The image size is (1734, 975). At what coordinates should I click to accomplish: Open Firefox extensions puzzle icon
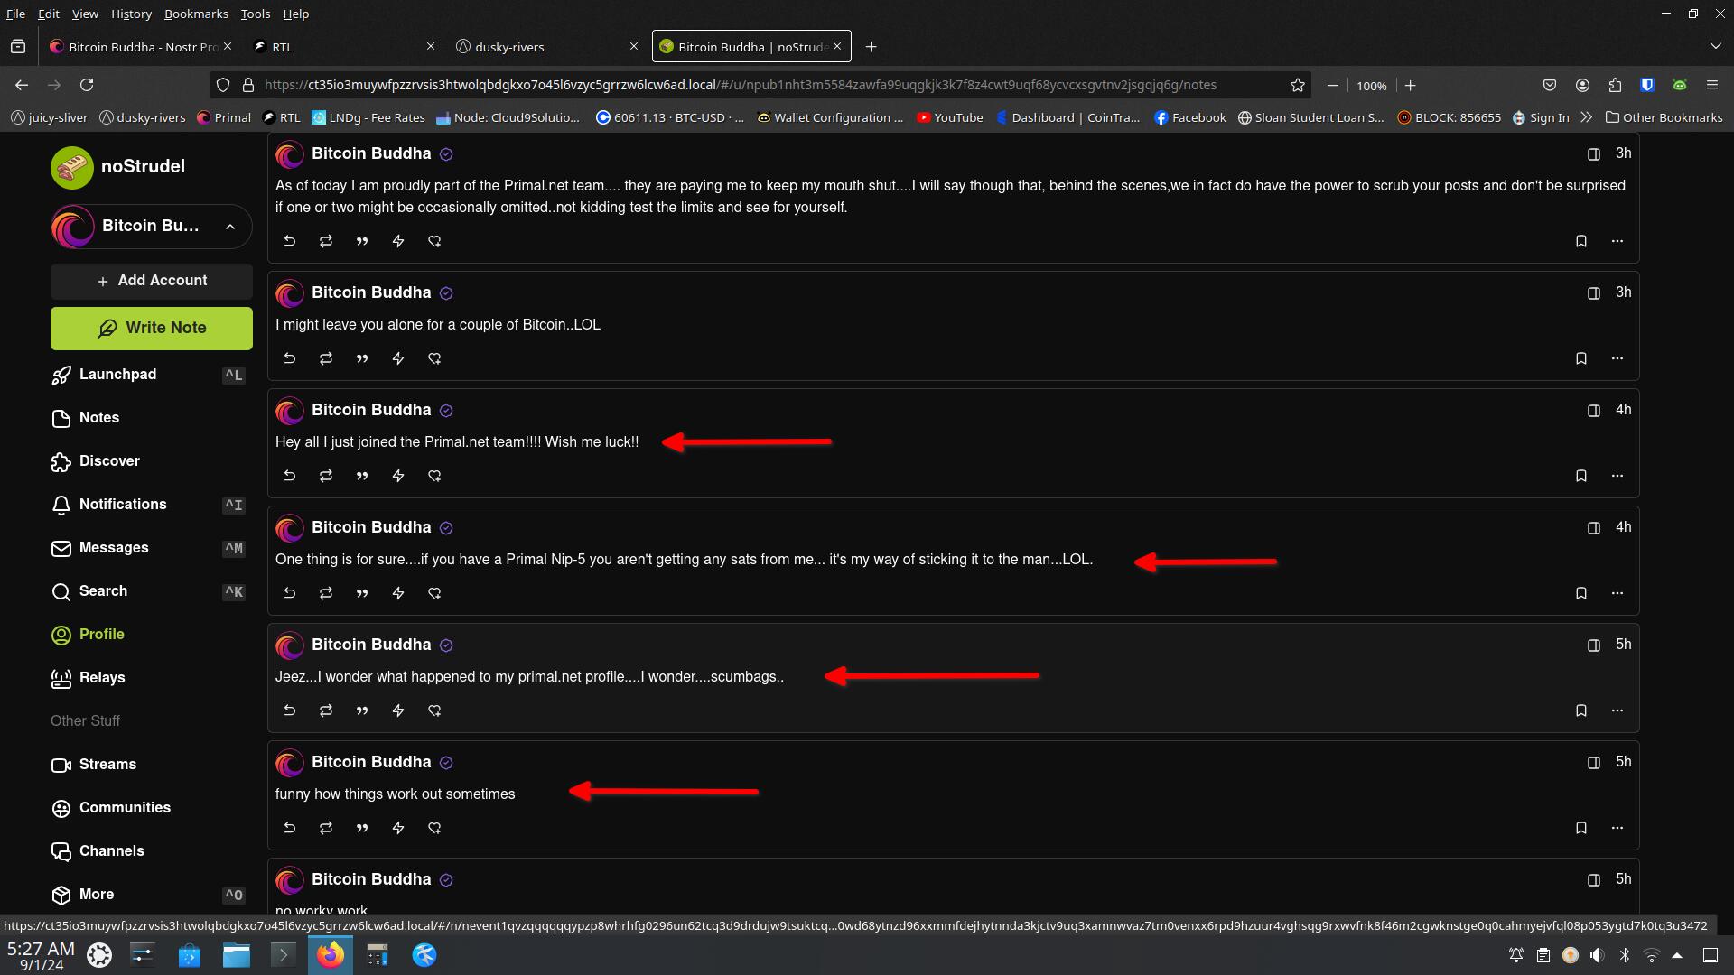(1615, 85)
